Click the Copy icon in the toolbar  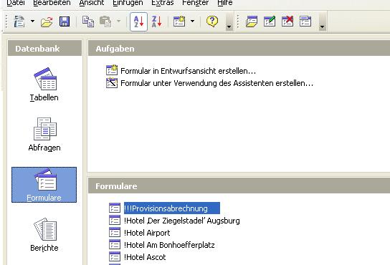pos(88,21)
